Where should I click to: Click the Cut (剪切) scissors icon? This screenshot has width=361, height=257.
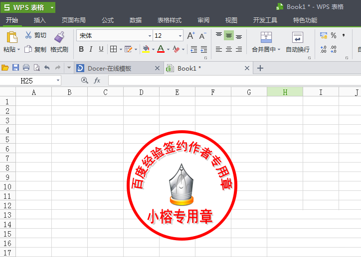click(x=28, y=35)
